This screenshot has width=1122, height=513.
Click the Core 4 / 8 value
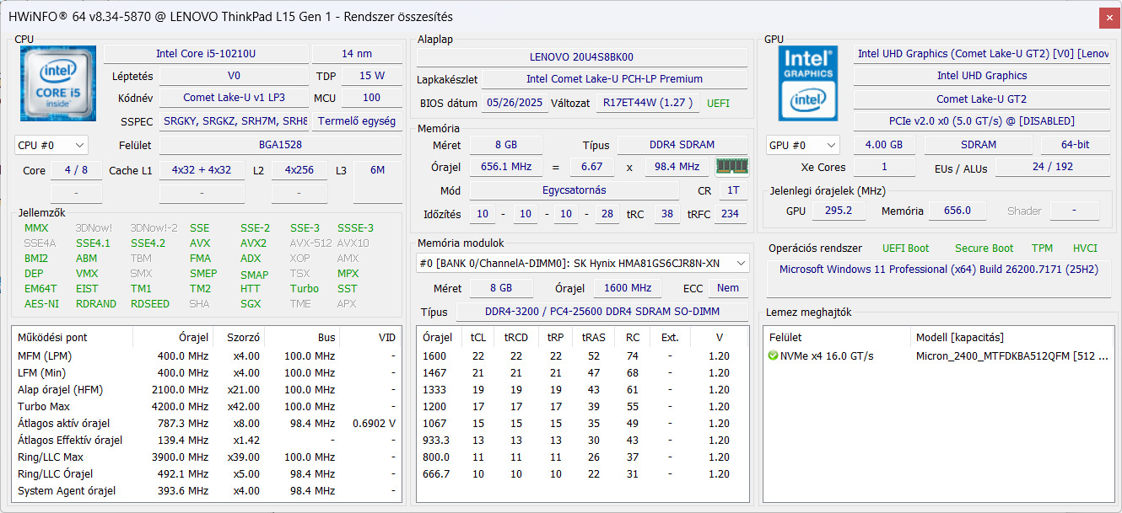tap(76, 170)
